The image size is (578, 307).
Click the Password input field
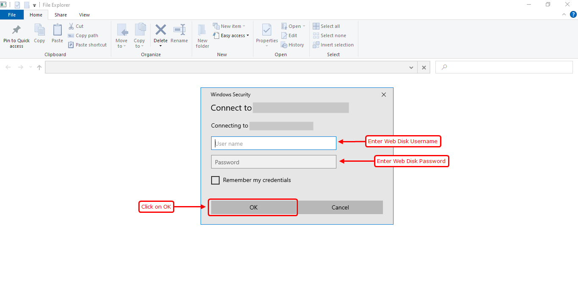273,162
